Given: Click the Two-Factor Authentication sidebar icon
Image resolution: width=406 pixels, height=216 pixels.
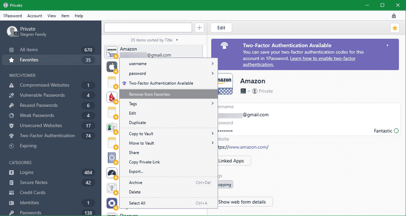Looking at the screenshot, I should (11, 136).
